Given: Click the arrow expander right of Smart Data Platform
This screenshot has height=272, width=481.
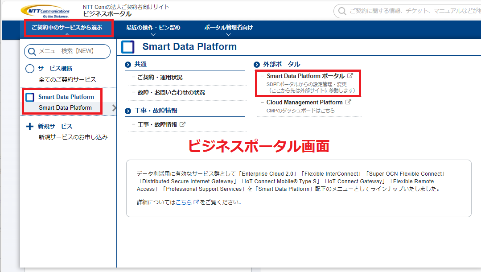Looking at the screenshot, I should [114, 107].
